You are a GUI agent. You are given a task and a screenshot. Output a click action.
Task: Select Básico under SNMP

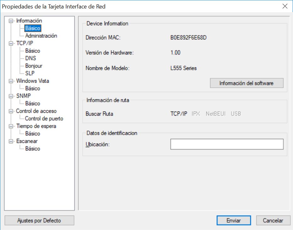pos(32,103)
